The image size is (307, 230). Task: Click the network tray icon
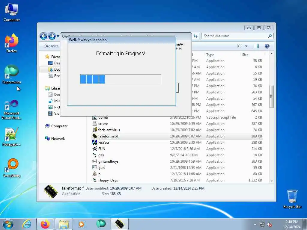coord(262,225)
